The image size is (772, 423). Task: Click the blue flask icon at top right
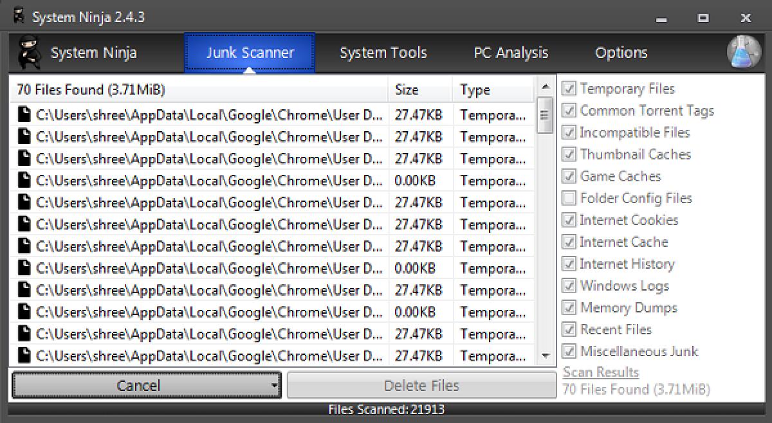click(x=744, y=52)
